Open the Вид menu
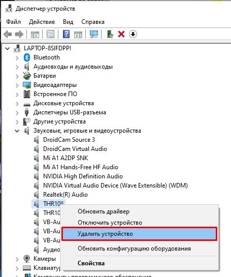The image size is (231, 277). tap(68, 22)
